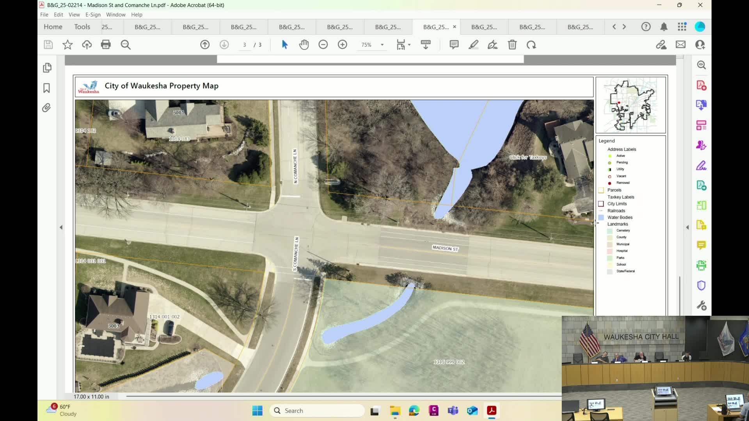Viewport: 749px width, 421px height.
Task: Select the Hand pan tool
Action: (304, 45)
